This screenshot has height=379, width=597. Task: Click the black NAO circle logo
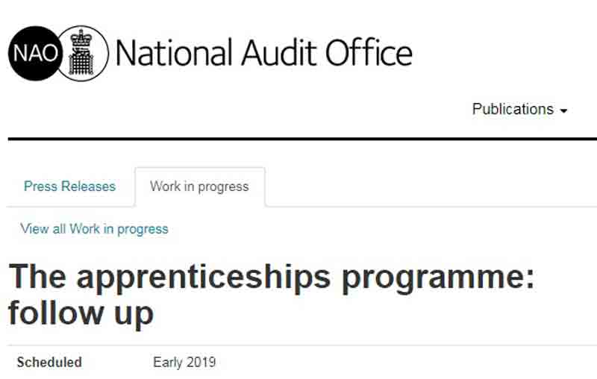(x=35, y=53)
